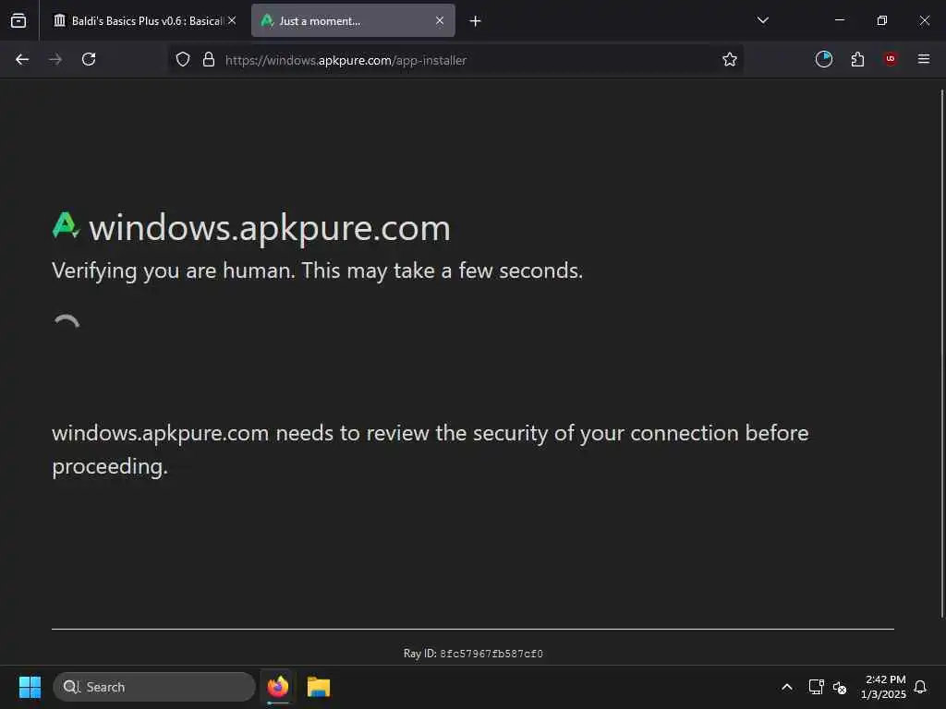
Task: Open Firefox View tab list icon
Action: point(18,20)
